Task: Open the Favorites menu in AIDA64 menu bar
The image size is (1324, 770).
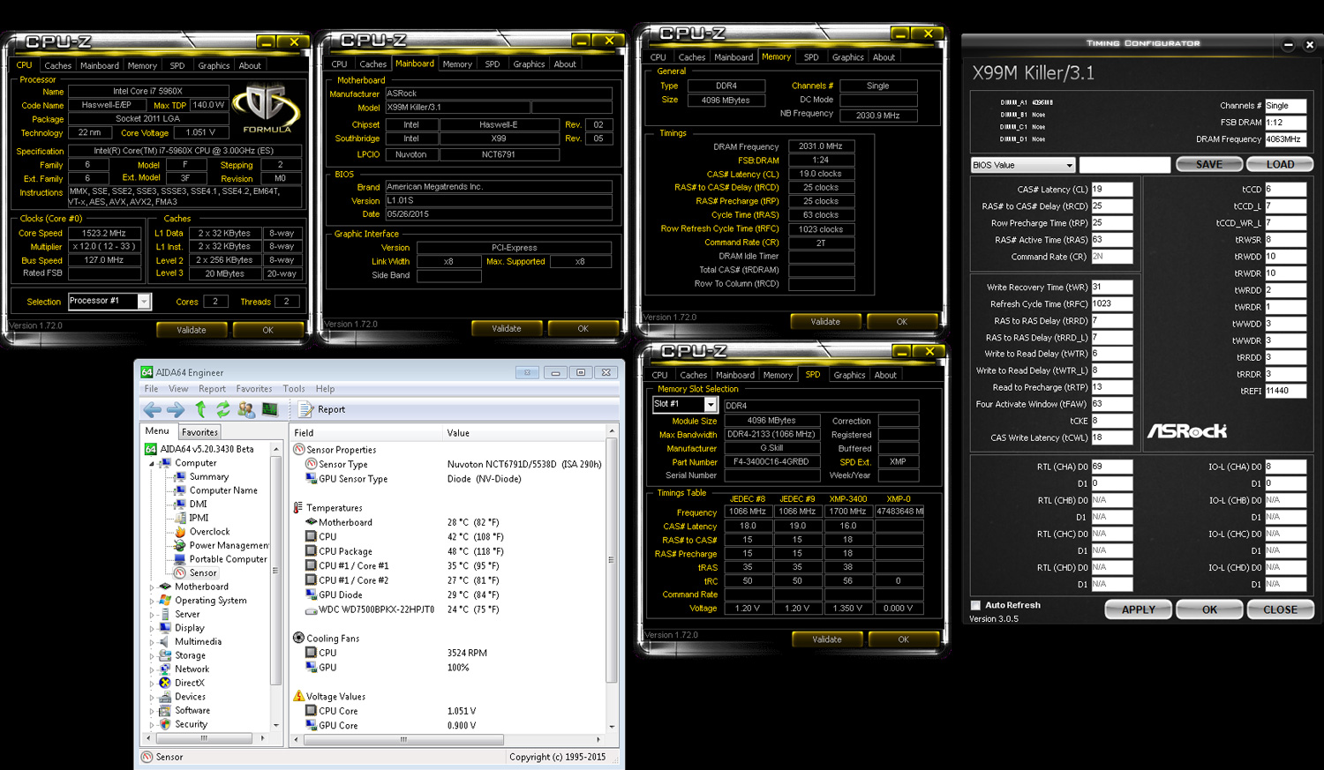Action: 254,389
